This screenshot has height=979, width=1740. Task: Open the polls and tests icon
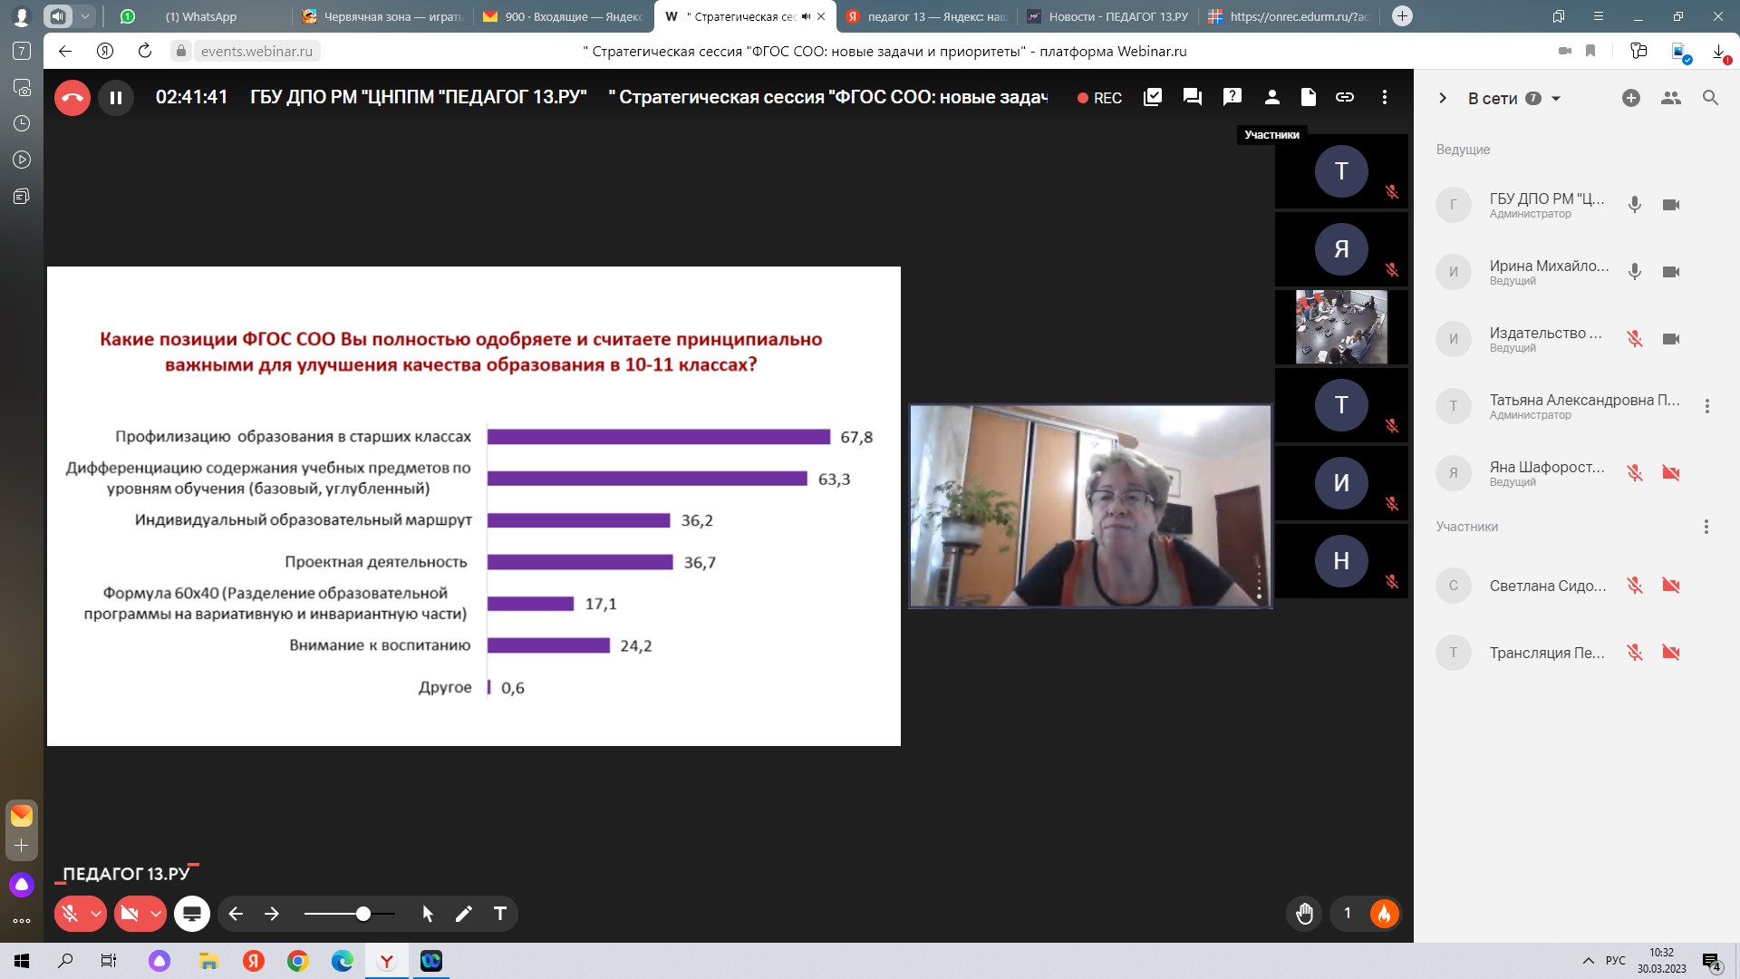coord(1153,97)
